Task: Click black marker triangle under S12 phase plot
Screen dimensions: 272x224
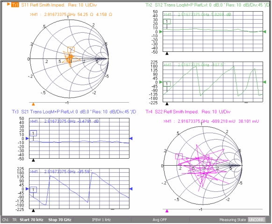Action: click(x=167, y=104)
